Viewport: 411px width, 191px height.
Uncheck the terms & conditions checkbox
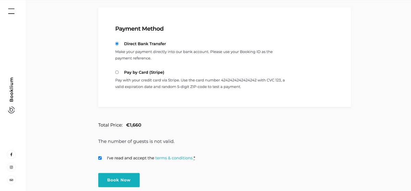[x=100, y=158]
